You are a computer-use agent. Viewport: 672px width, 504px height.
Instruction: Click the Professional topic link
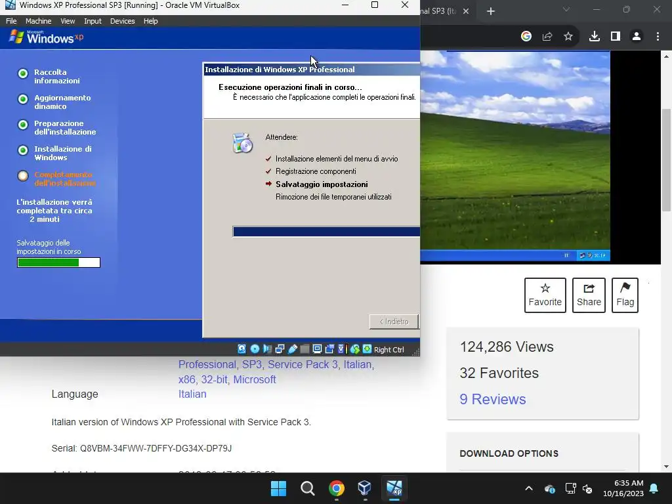tap(207, 364)
